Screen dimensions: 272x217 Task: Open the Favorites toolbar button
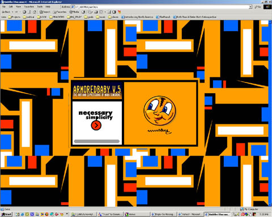pyautogui.click(x=59, y=12)
